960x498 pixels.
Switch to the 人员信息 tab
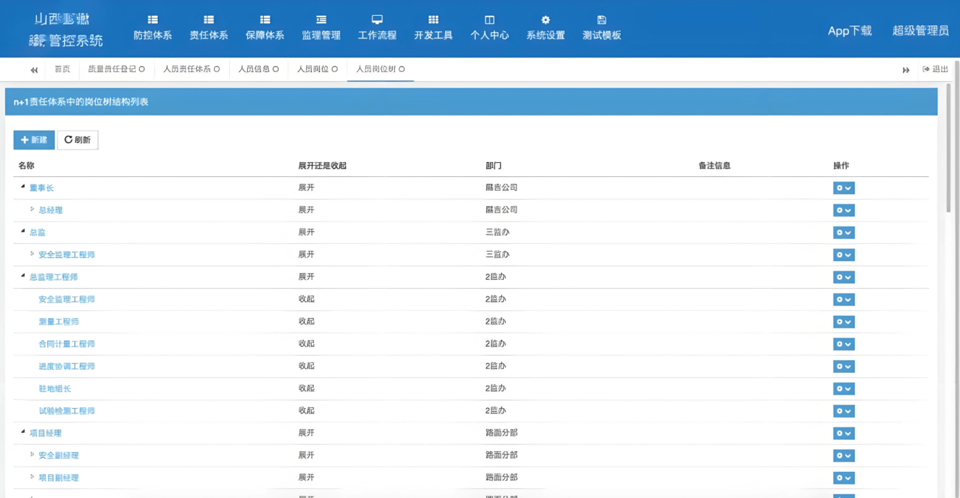click(254, 70)
